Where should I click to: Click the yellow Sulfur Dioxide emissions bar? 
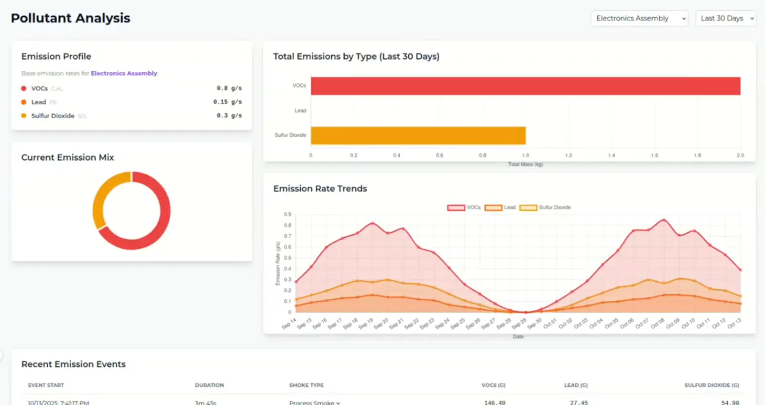pos(418,135)
